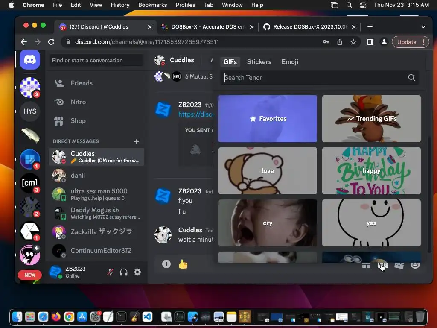Click the Chrome address bar URL
Screen dimensions: 437x328
coord(147,42)
